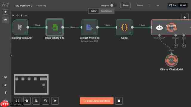Reset canvas zoom level
Image resolution: width=191 pixels, height=107 pixels.
pos(46,101)
